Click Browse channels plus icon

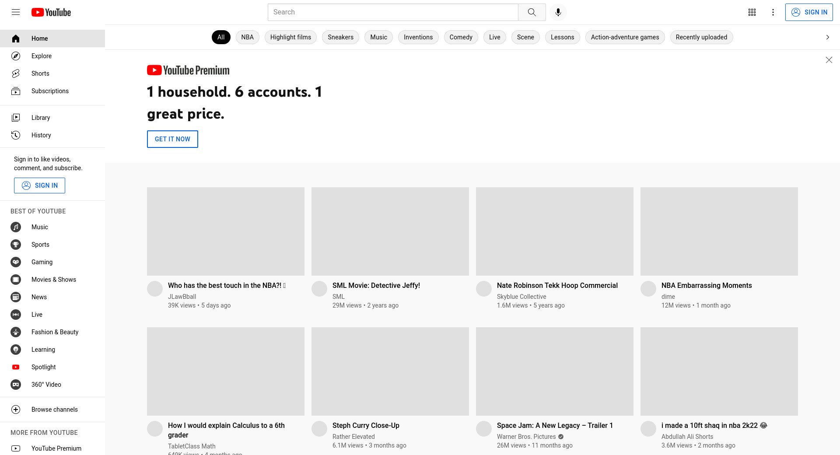tap(16, 409)
